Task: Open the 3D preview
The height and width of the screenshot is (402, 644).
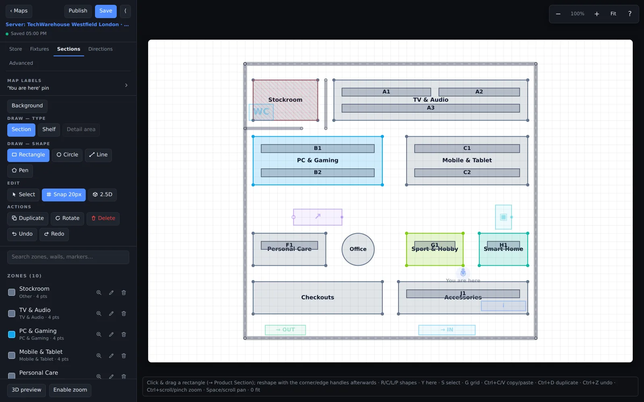Action: [x=27, y=390]
